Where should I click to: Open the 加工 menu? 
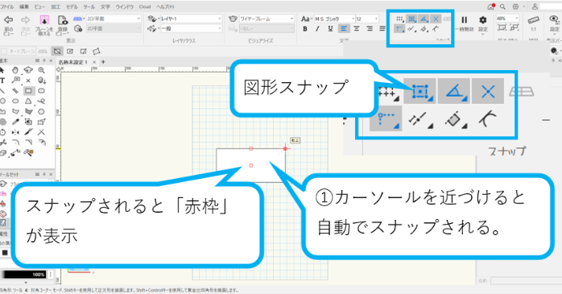[56, 6]
